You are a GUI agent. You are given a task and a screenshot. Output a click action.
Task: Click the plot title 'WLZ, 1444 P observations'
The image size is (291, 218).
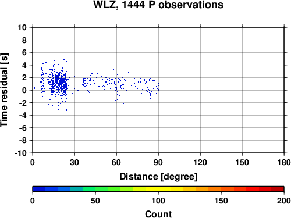[158, 5]
